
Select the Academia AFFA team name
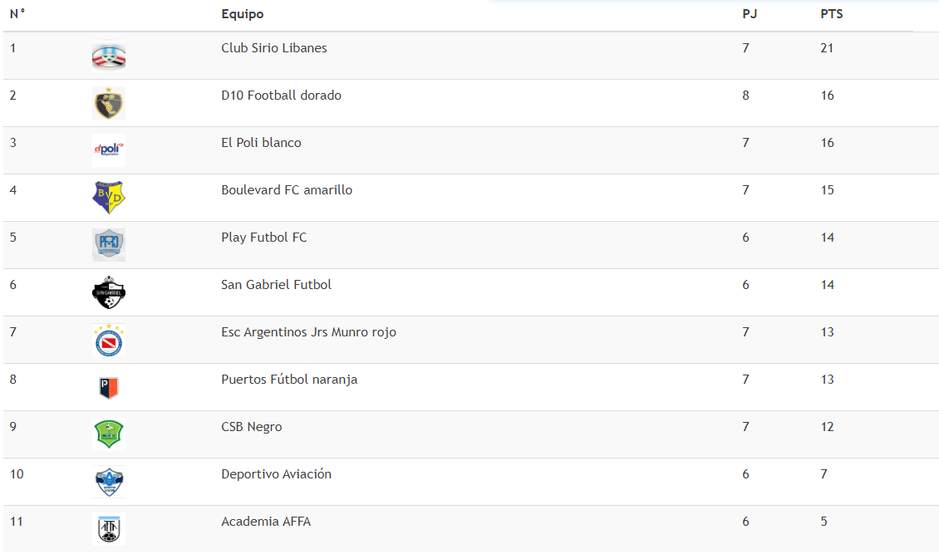pos(266,521)
